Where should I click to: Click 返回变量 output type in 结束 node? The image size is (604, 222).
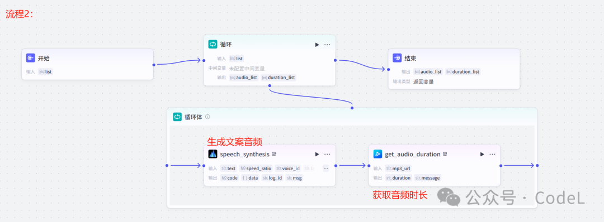(x=423, y=81)
